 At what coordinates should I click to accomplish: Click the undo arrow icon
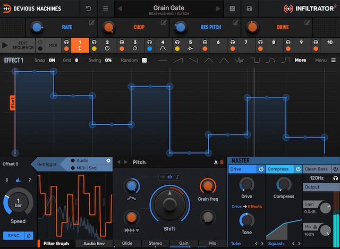click(x=88, y=8)
